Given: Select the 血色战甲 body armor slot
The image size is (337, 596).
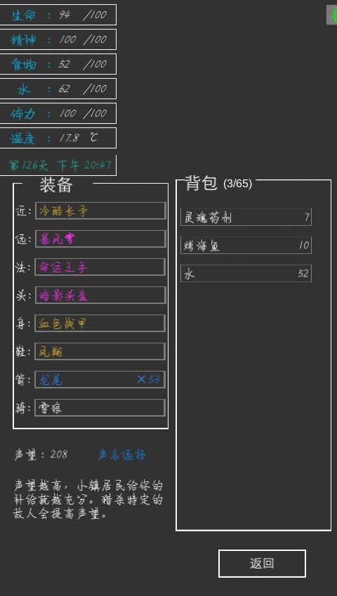Looking at the screenshot, I should [x=100, y=323].
